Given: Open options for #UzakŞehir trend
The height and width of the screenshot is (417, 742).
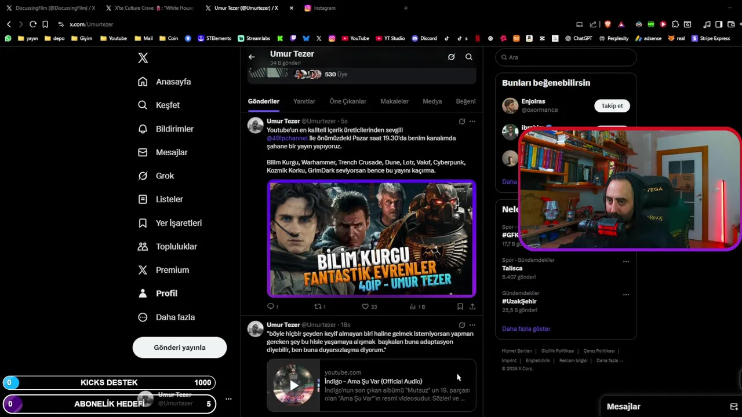Looking at the screenshot, I should click(626, 295).
